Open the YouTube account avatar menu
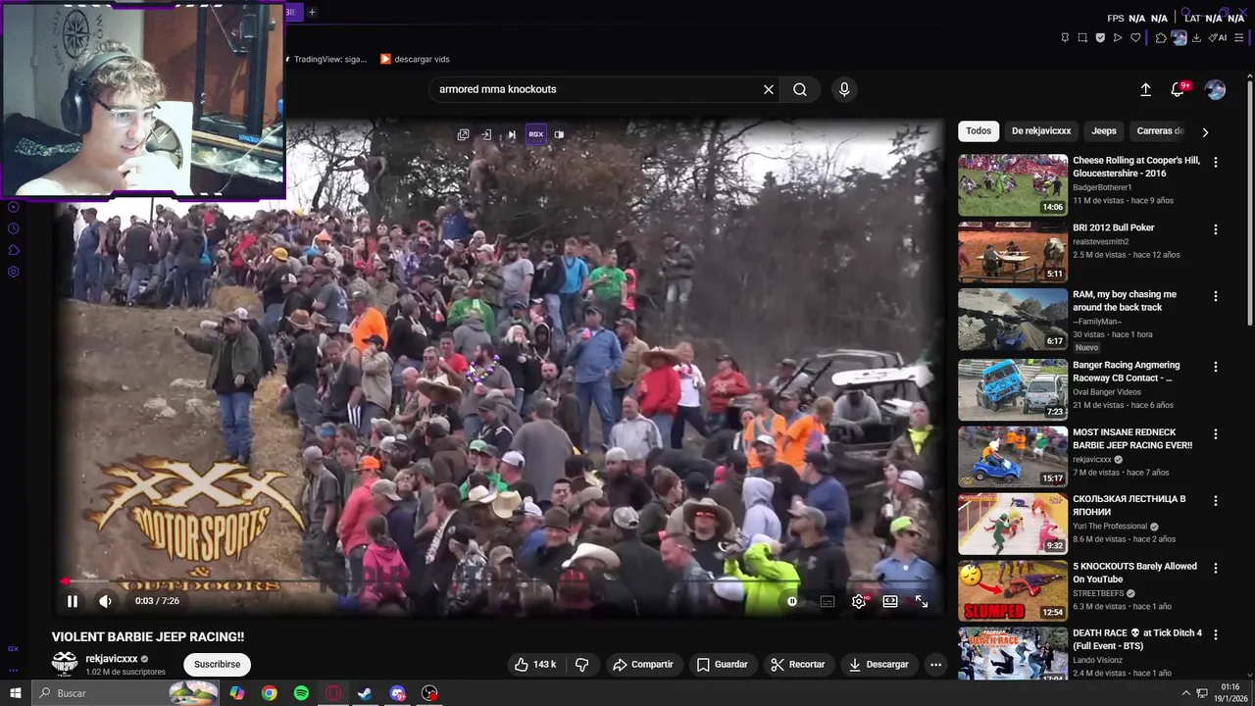 pyautogui.click(x=1215, y=89)
